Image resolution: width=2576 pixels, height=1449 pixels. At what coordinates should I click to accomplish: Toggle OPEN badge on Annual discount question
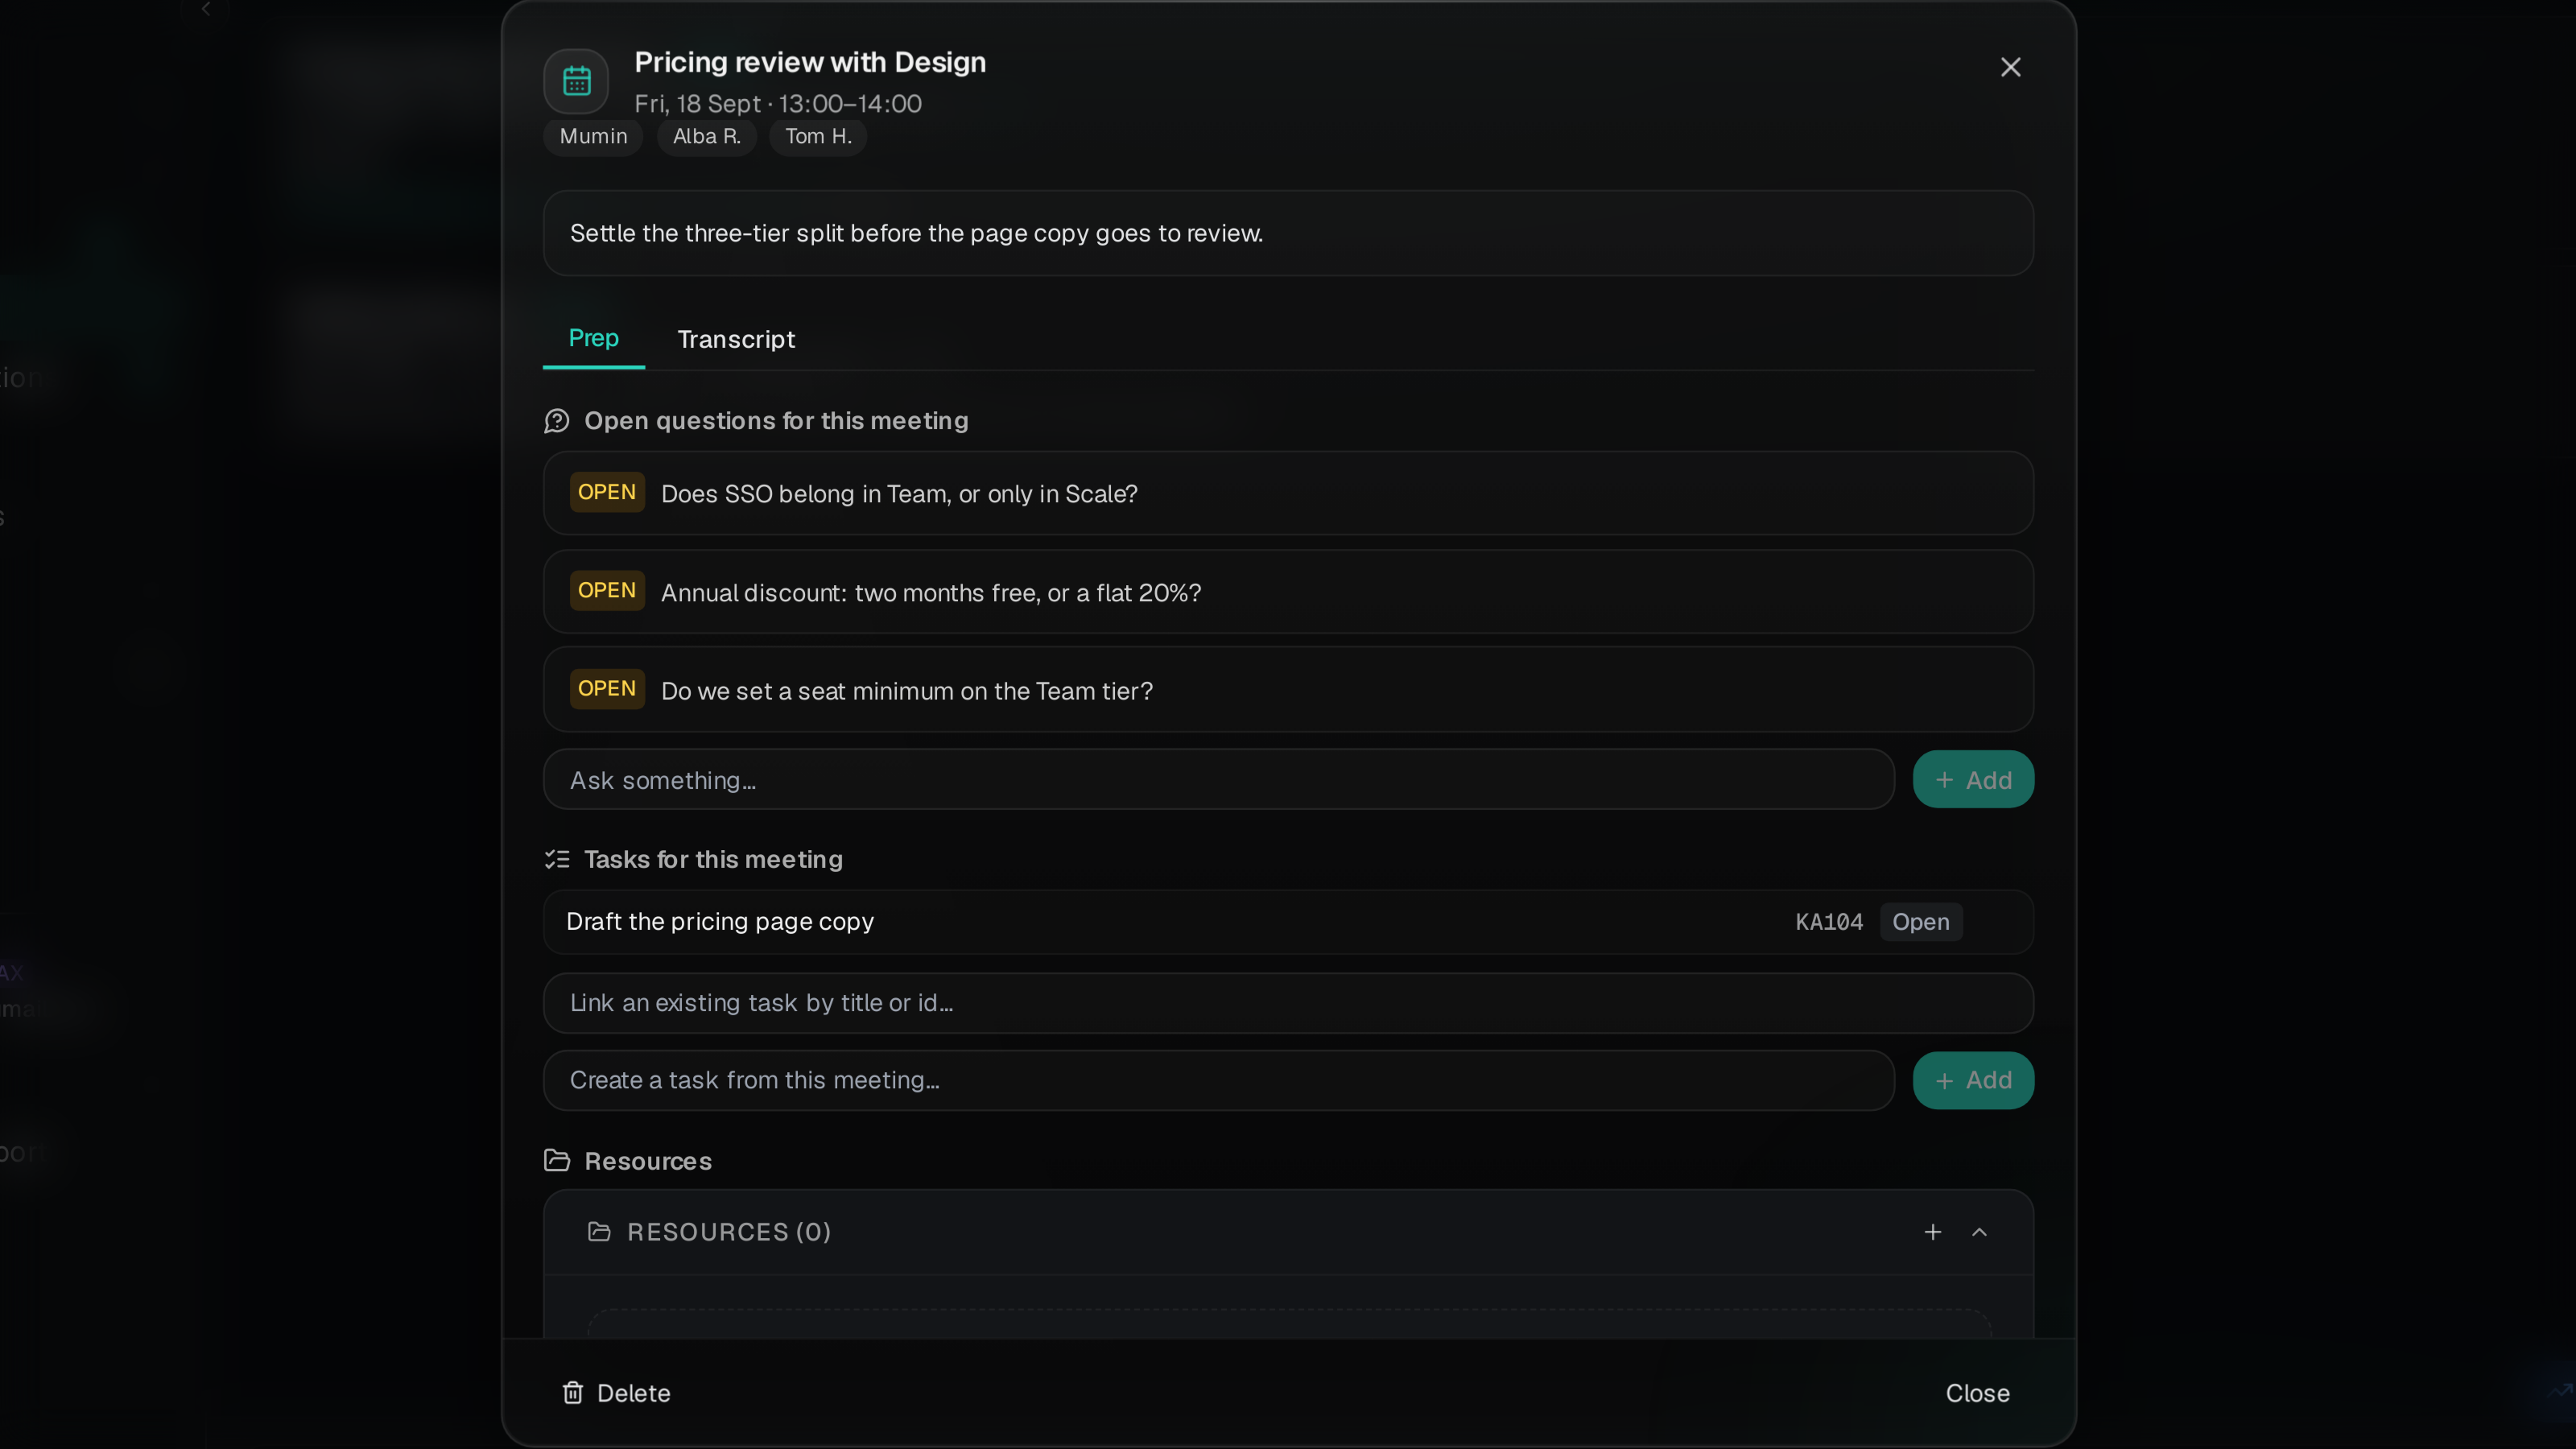pos(607,590)
